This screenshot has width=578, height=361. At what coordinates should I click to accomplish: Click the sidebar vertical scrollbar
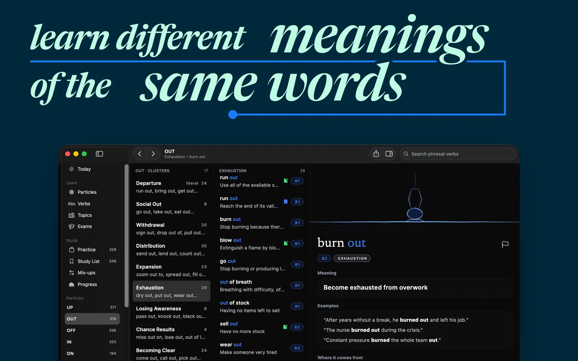click(x=126, y=236)
